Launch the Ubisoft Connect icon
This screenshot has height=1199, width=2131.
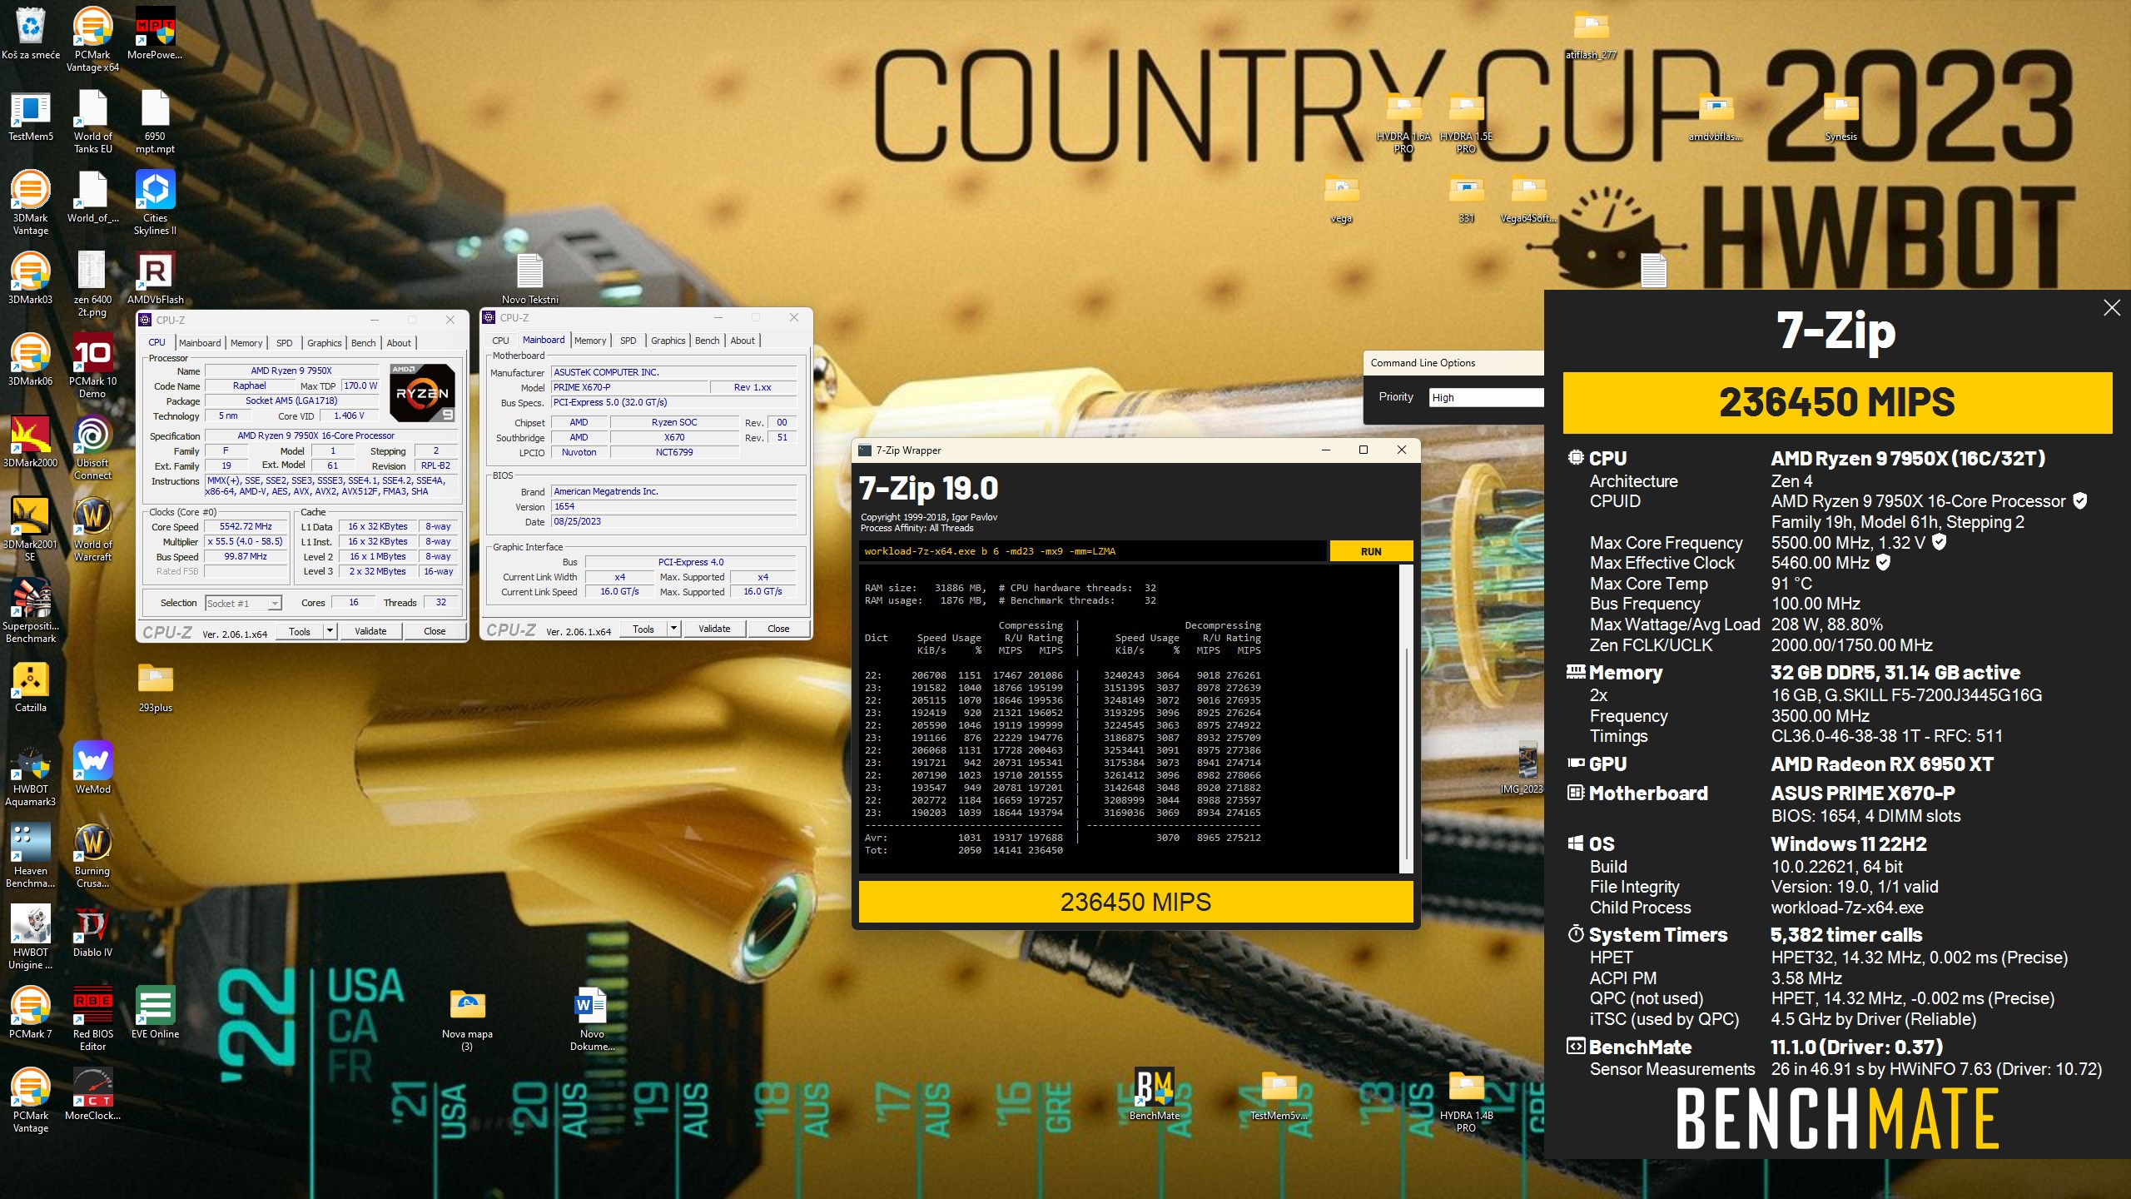[x=92, y=447]
